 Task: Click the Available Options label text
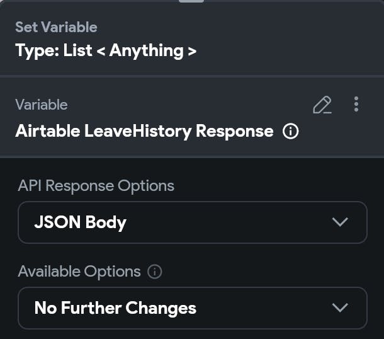click(79, 272)
